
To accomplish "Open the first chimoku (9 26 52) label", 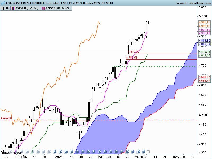I will (27, 8).
